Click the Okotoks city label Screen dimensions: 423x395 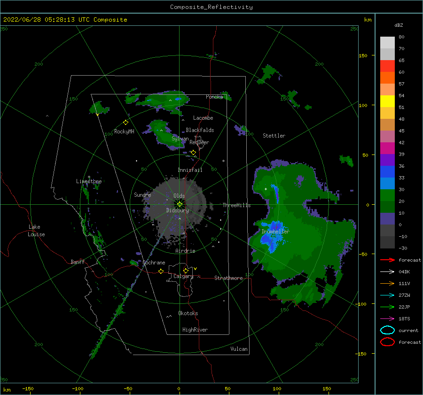click(188, 313)
